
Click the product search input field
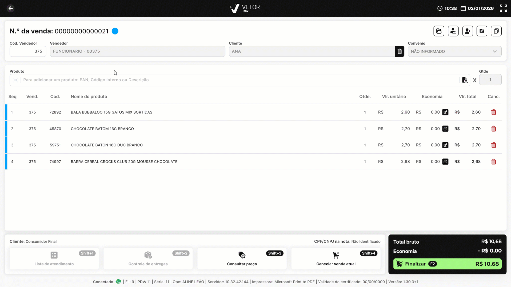click(240, 80)
